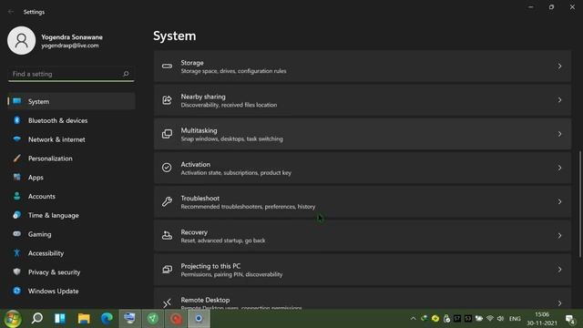Expand Multitasking chevron
The height and width of the screenshot is (328, 583).
pyautogui.click(x=559, y=134)
